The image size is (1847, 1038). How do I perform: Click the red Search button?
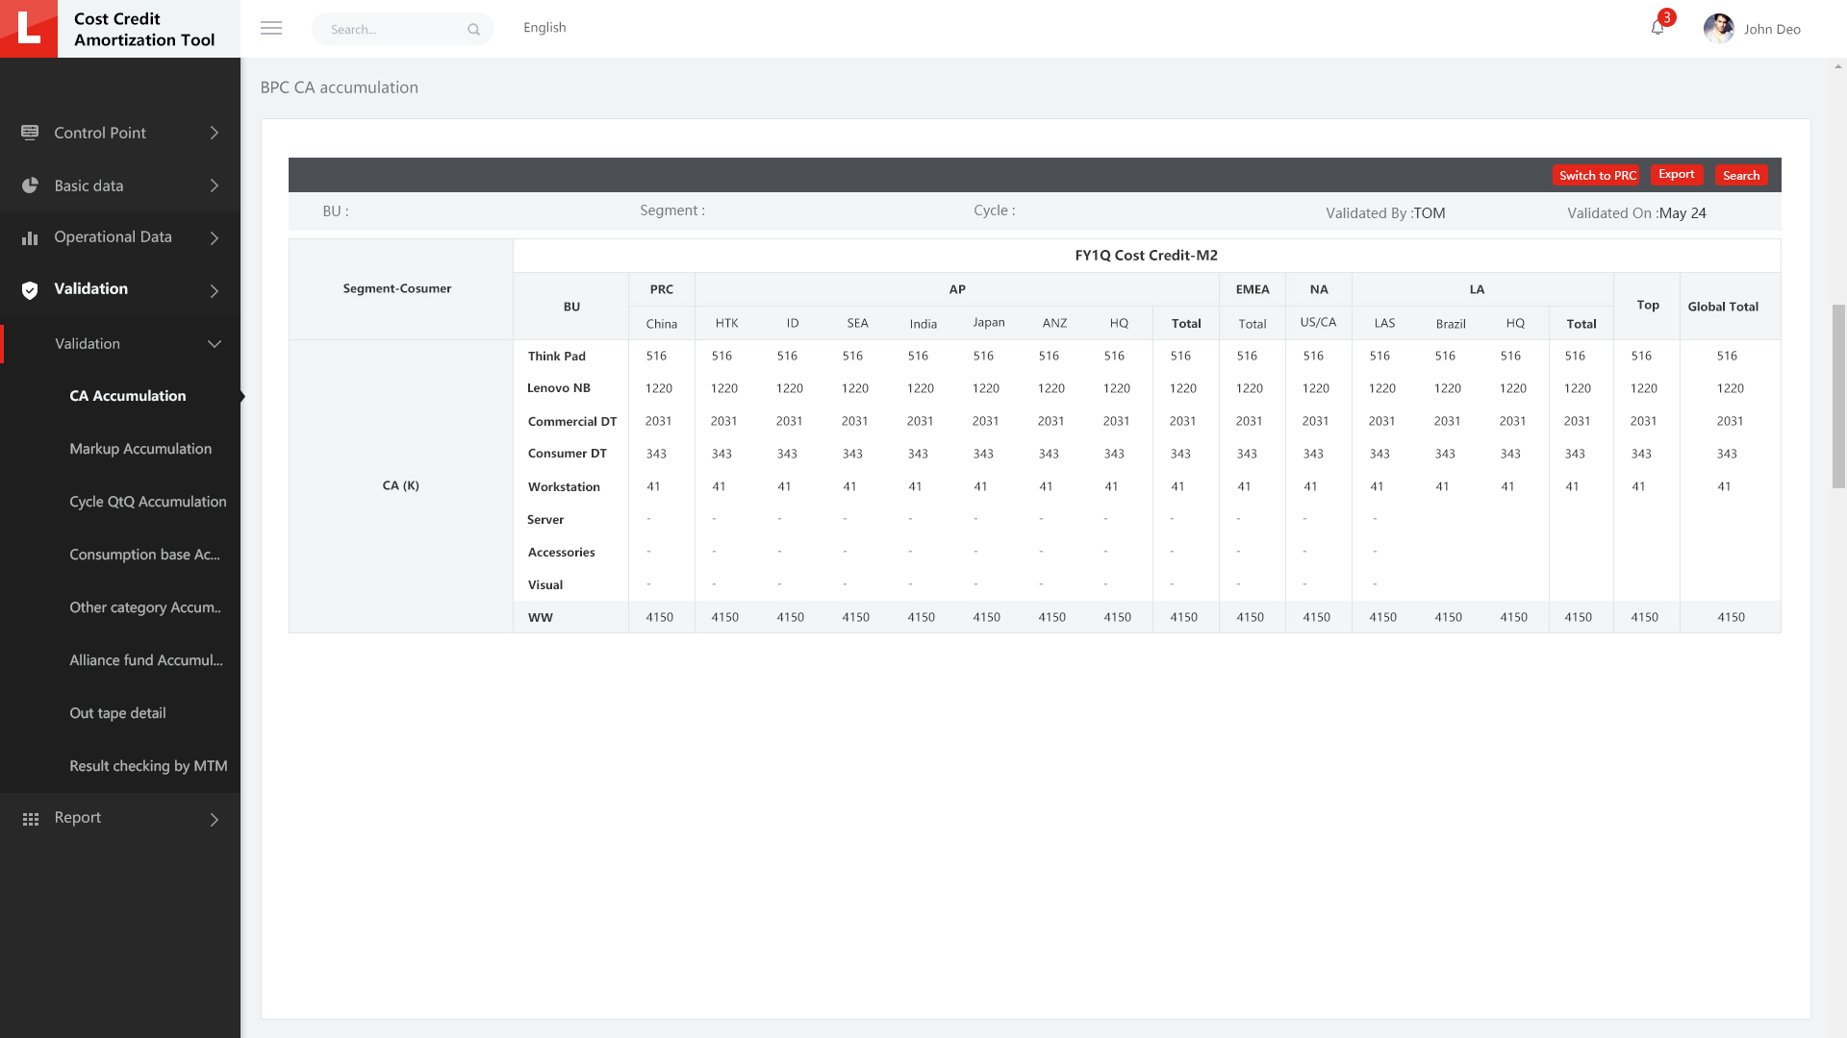(x=1741, y=175)
